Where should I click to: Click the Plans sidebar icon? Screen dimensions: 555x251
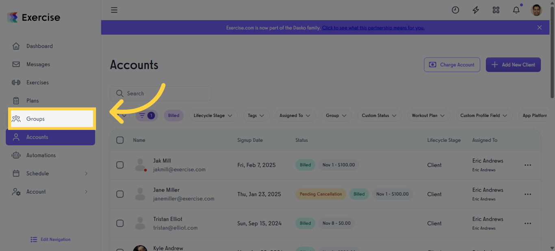pos(16,100)
